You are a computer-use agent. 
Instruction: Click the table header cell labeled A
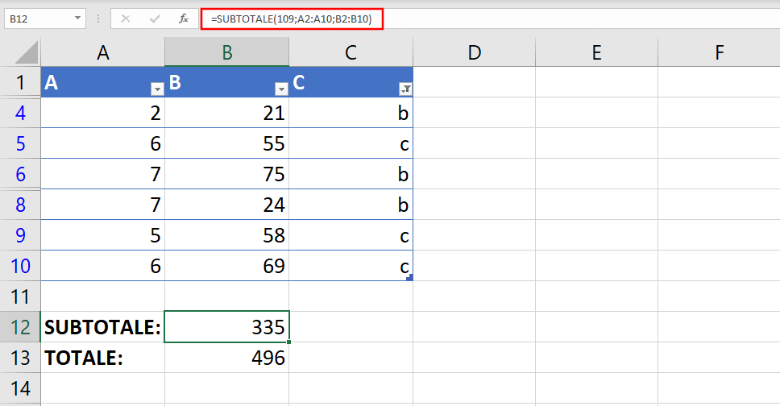pos(103,82)
